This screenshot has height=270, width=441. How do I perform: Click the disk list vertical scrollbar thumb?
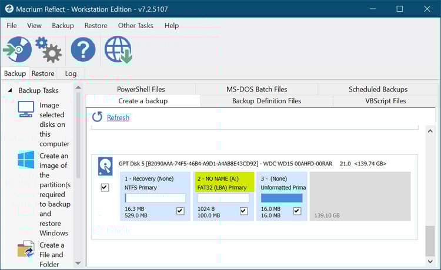tap(430, 241)
